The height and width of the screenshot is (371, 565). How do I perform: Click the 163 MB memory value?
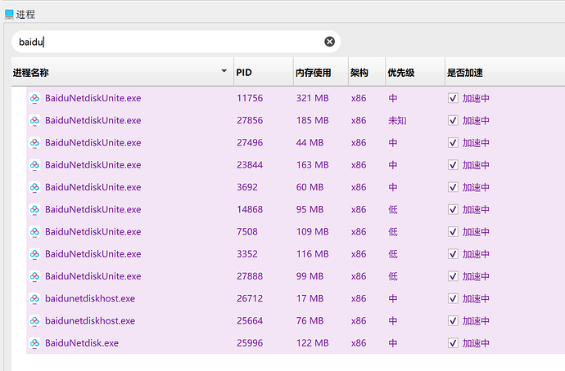pos(313,165)
